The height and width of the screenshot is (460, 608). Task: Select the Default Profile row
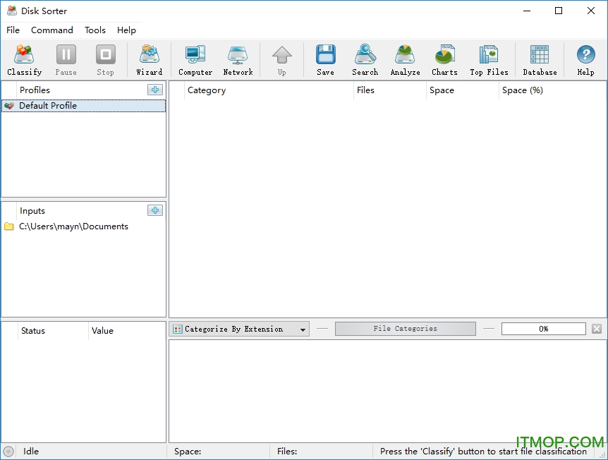83,106
